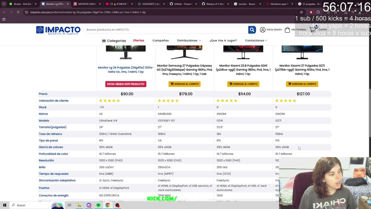371x209 pixels.
Task: Open Chrome apps grid in bookmarks bar
Action: 4,19
